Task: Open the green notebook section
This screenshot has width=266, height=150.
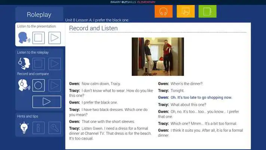Action: click(208, 11)
